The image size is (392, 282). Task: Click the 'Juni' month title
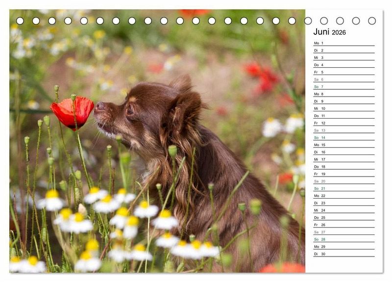[x=321, y=32]
